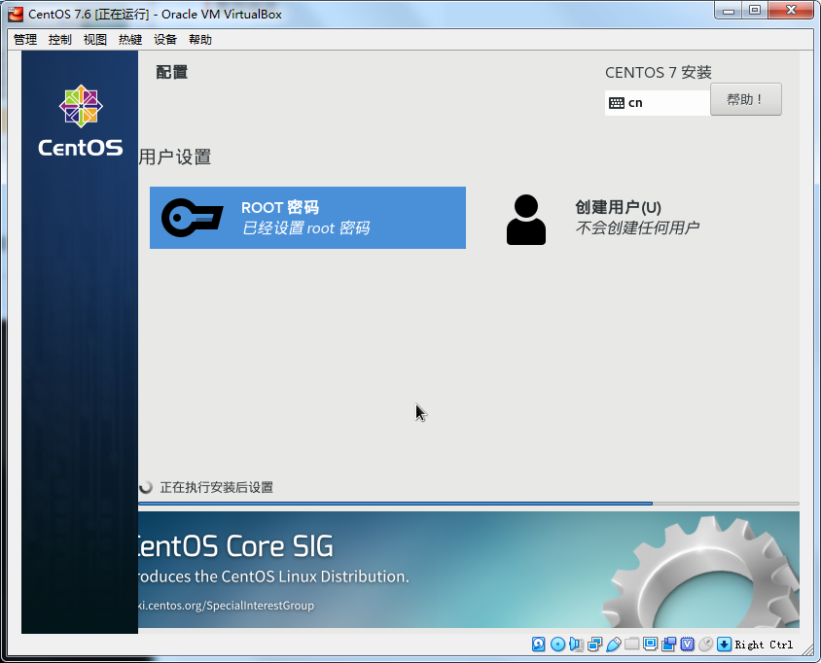Click the create-user person silhouette icon
This screenshot has width=821, height=663.
pos(525,220)
